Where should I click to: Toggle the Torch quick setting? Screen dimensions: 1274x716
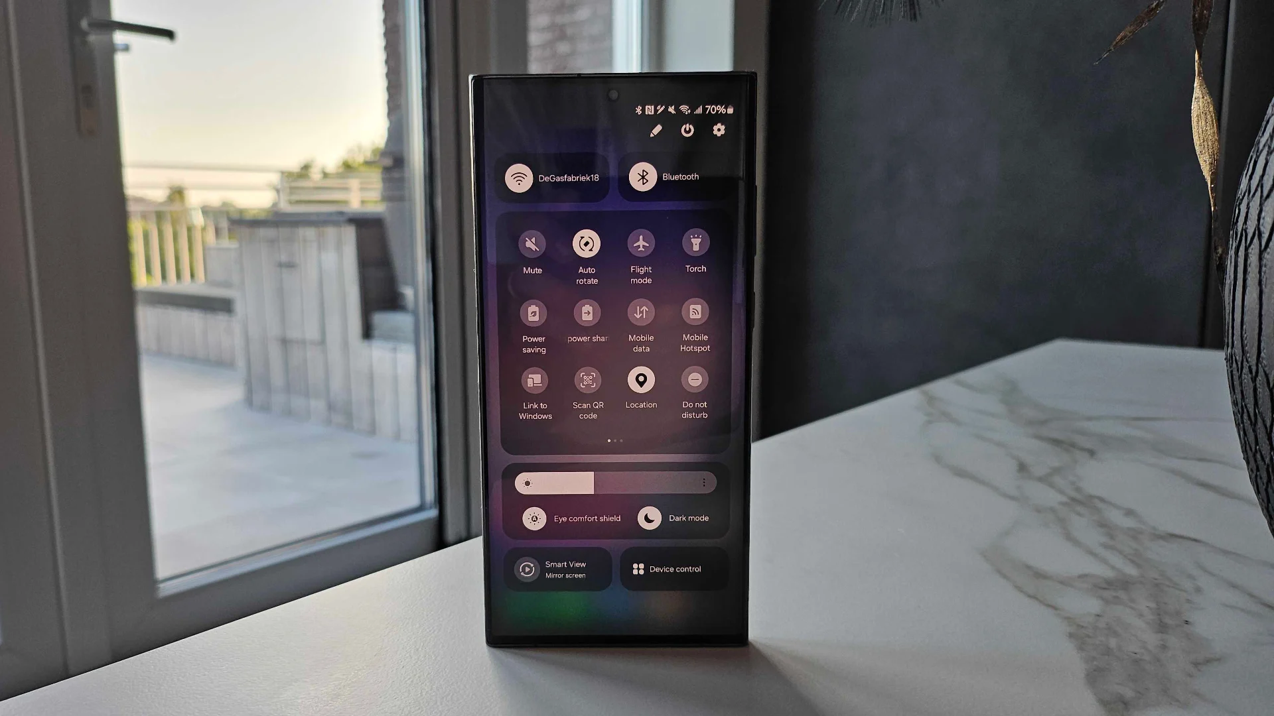point(694,244)
